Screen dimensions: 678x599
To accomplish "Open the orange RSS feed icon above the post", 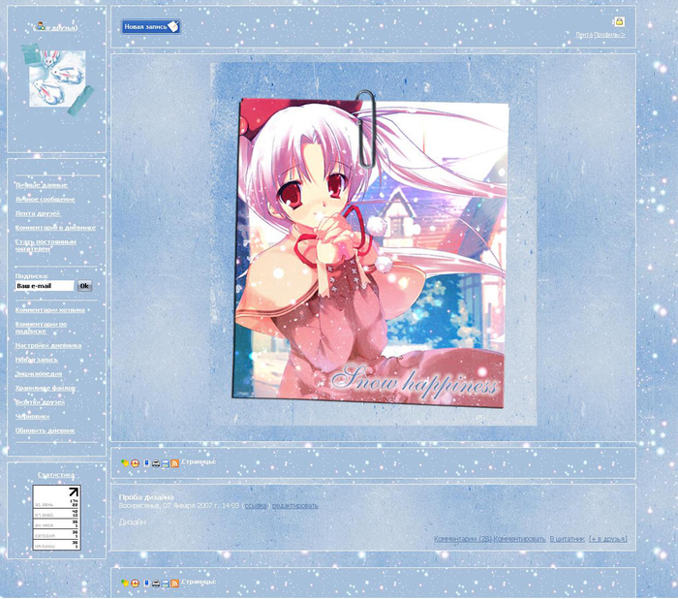I will [174, 463].
